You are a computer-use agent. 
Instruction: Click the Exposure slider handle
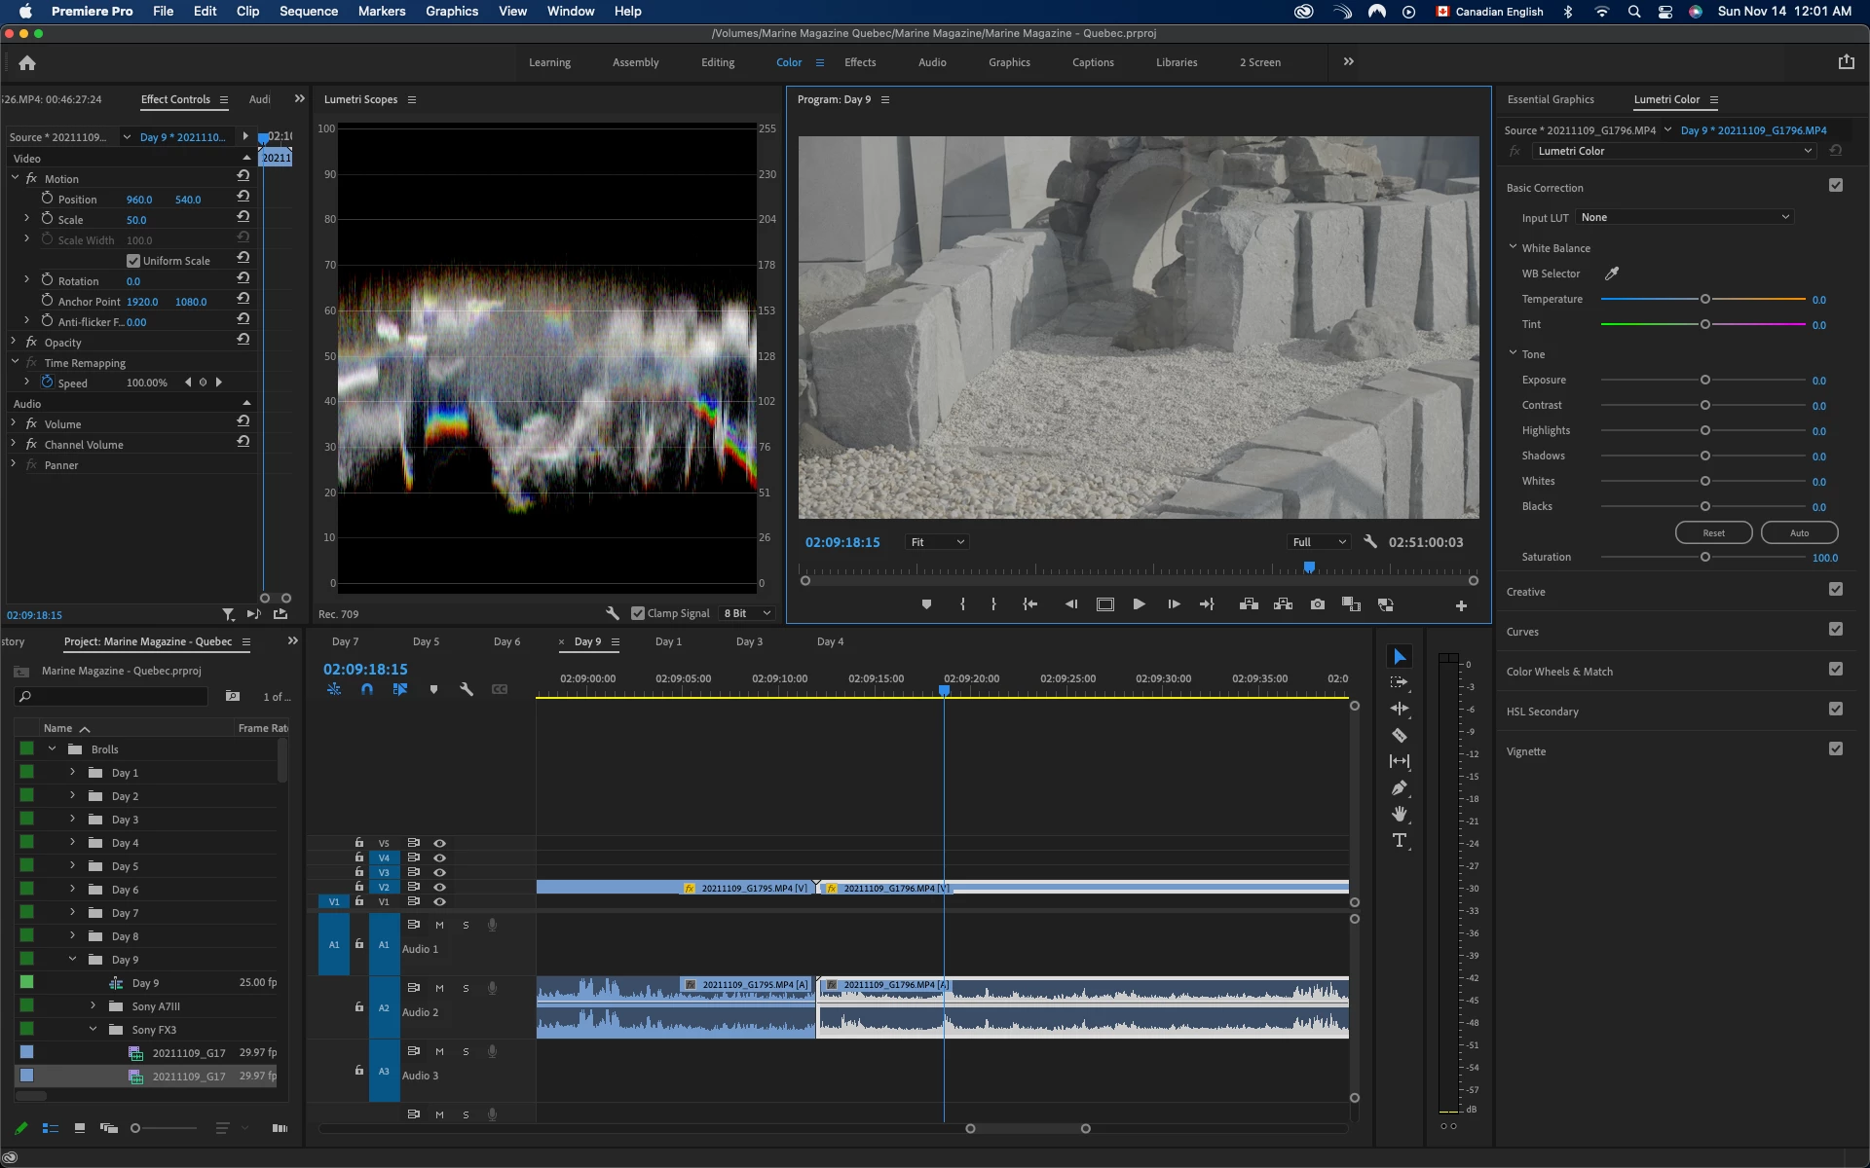(1705, 380)
